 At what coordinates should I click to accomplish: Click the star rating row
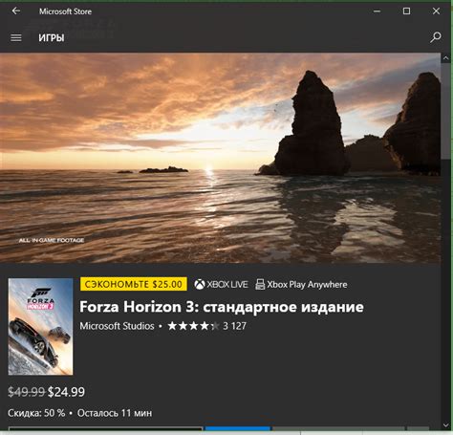193,326
